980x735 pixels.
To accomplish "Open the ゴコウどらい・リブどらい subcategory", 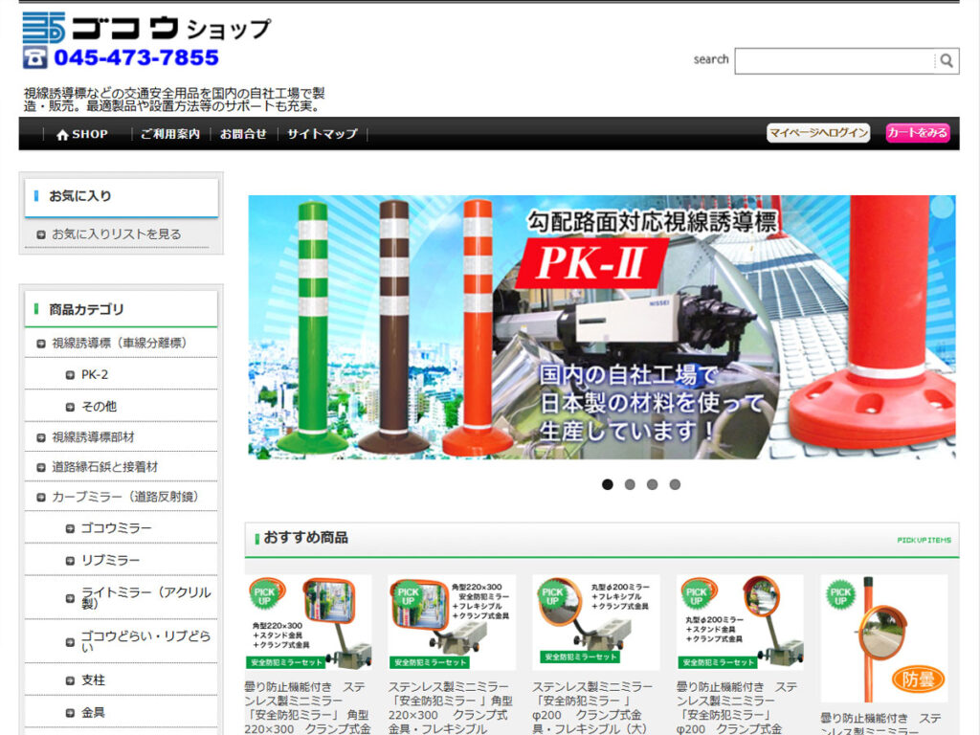I will point(145,641).
